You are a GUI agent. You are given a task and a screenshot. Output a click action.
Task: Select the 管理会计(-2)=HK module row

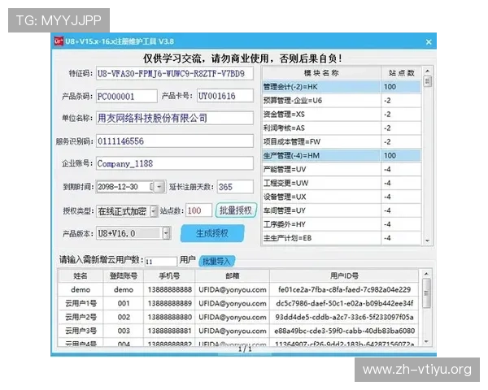tap(342, 87)
